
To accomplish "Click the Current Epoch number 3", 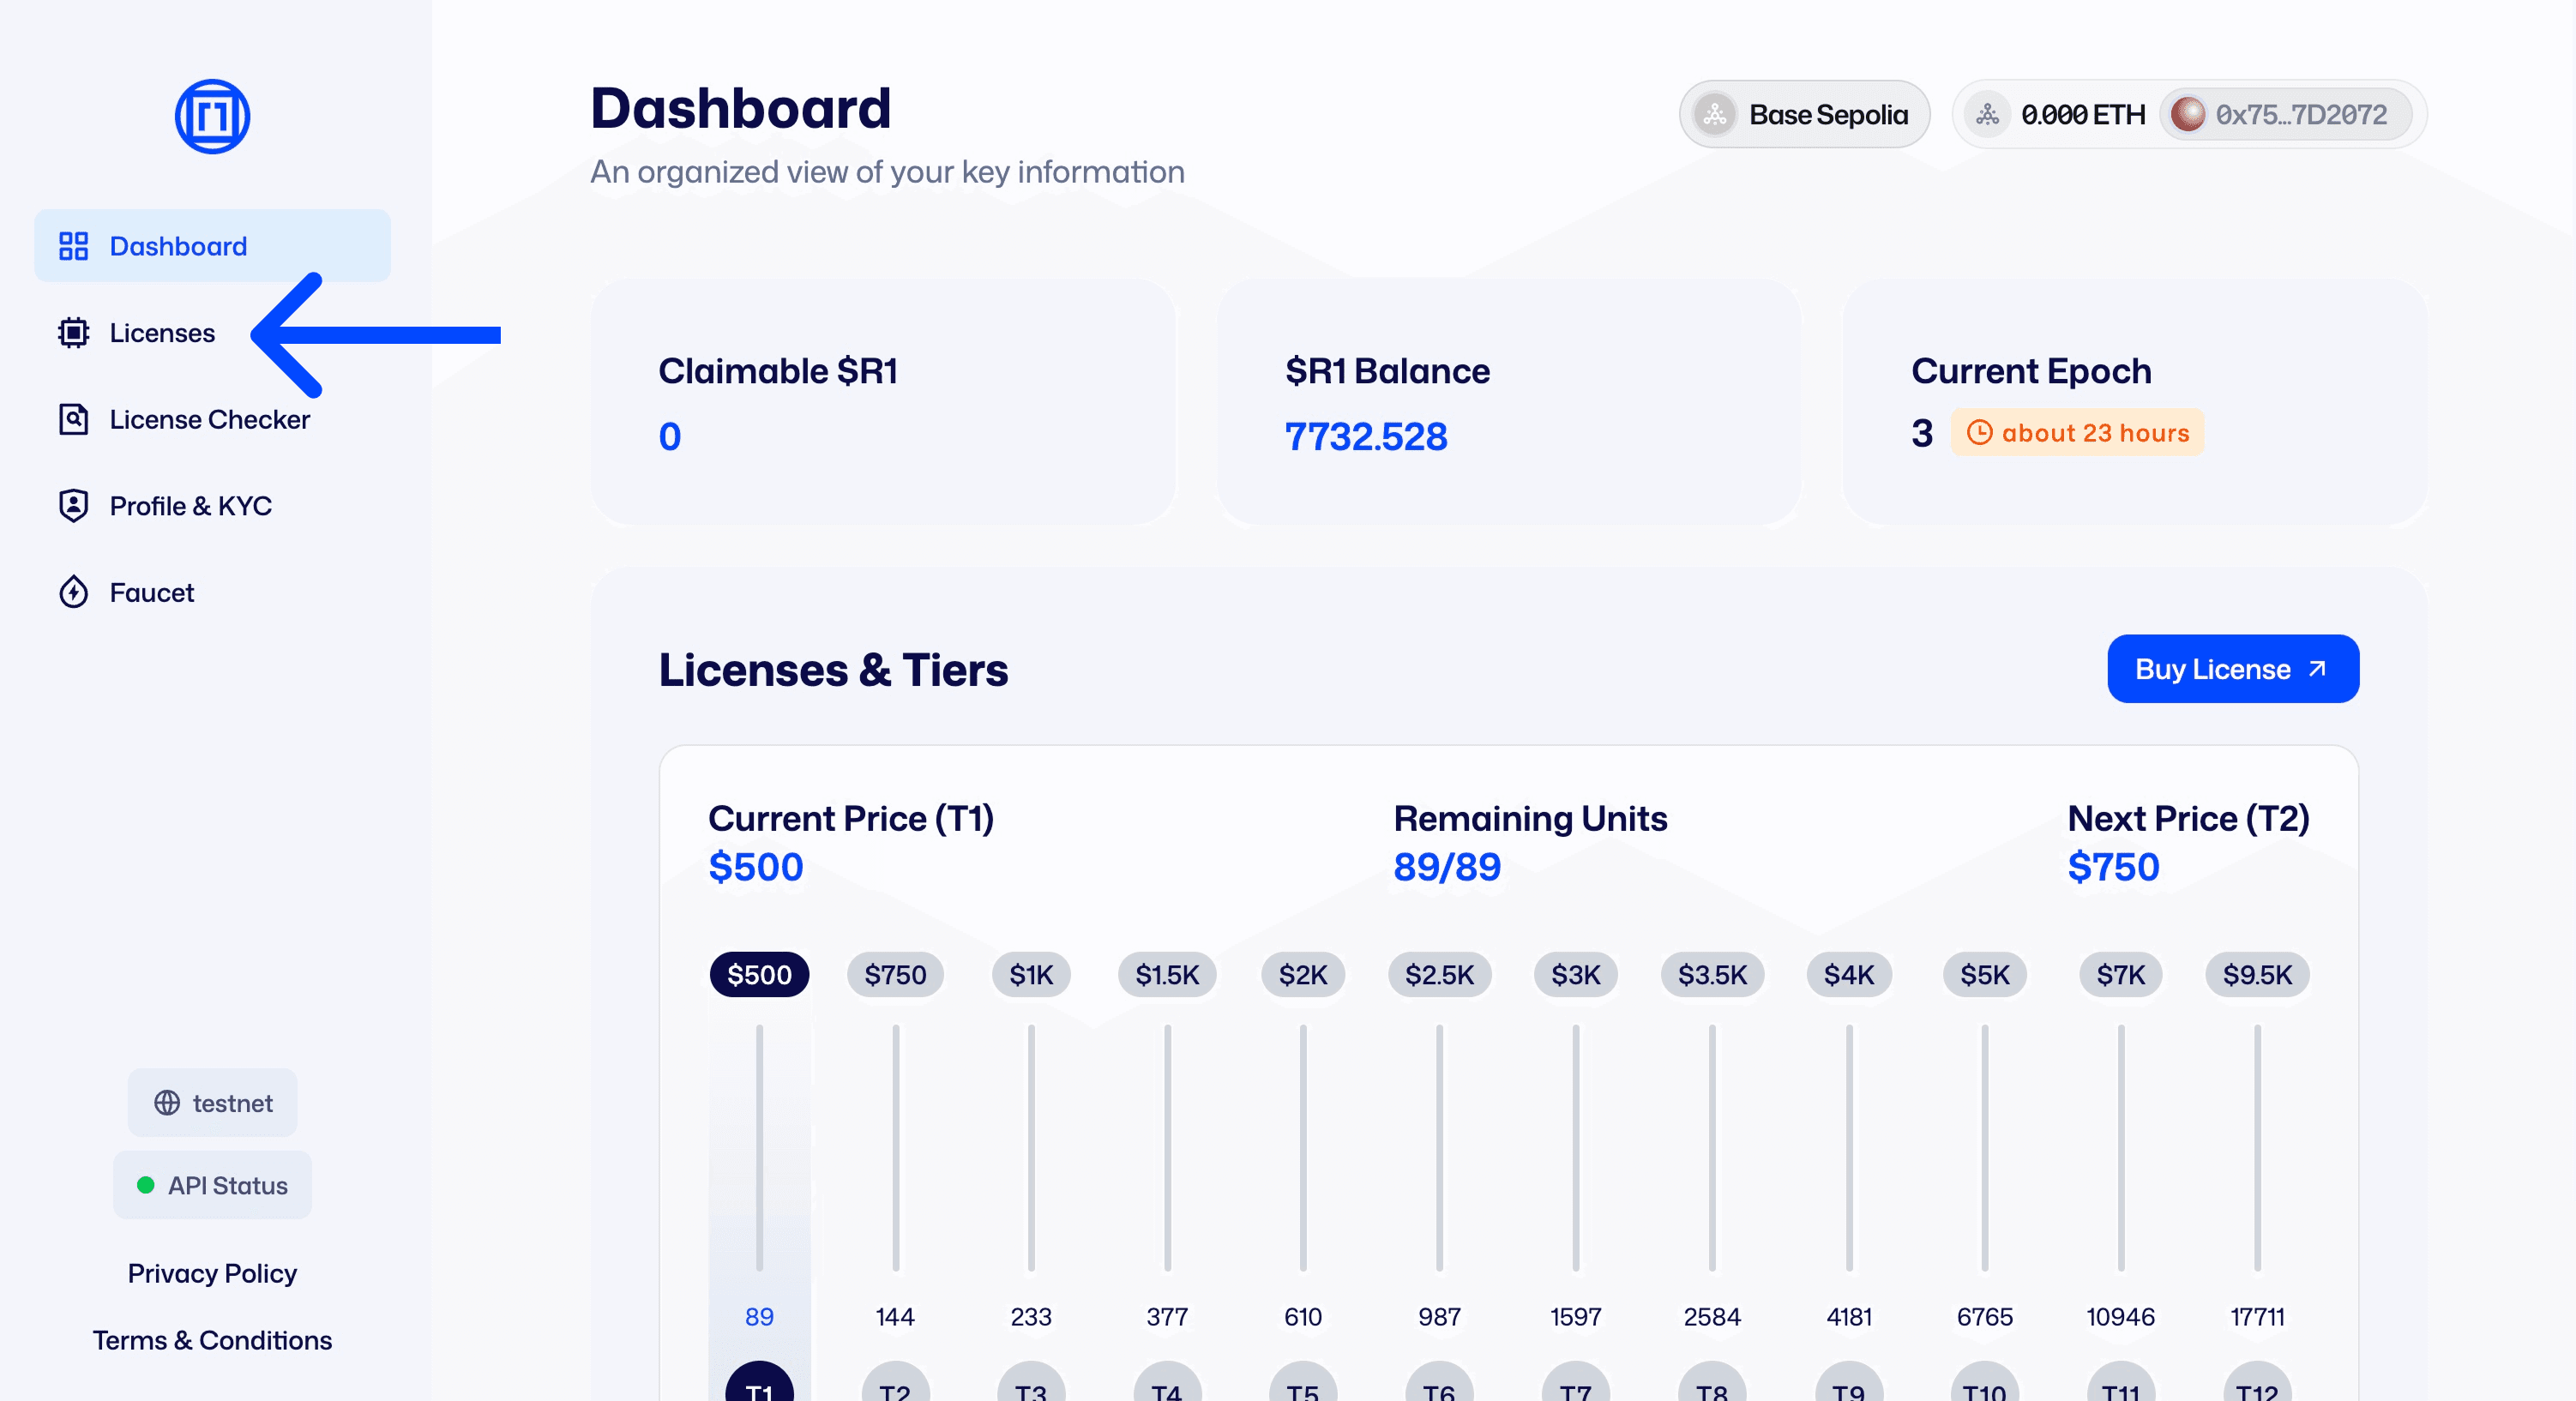I will pos(1921,433).
